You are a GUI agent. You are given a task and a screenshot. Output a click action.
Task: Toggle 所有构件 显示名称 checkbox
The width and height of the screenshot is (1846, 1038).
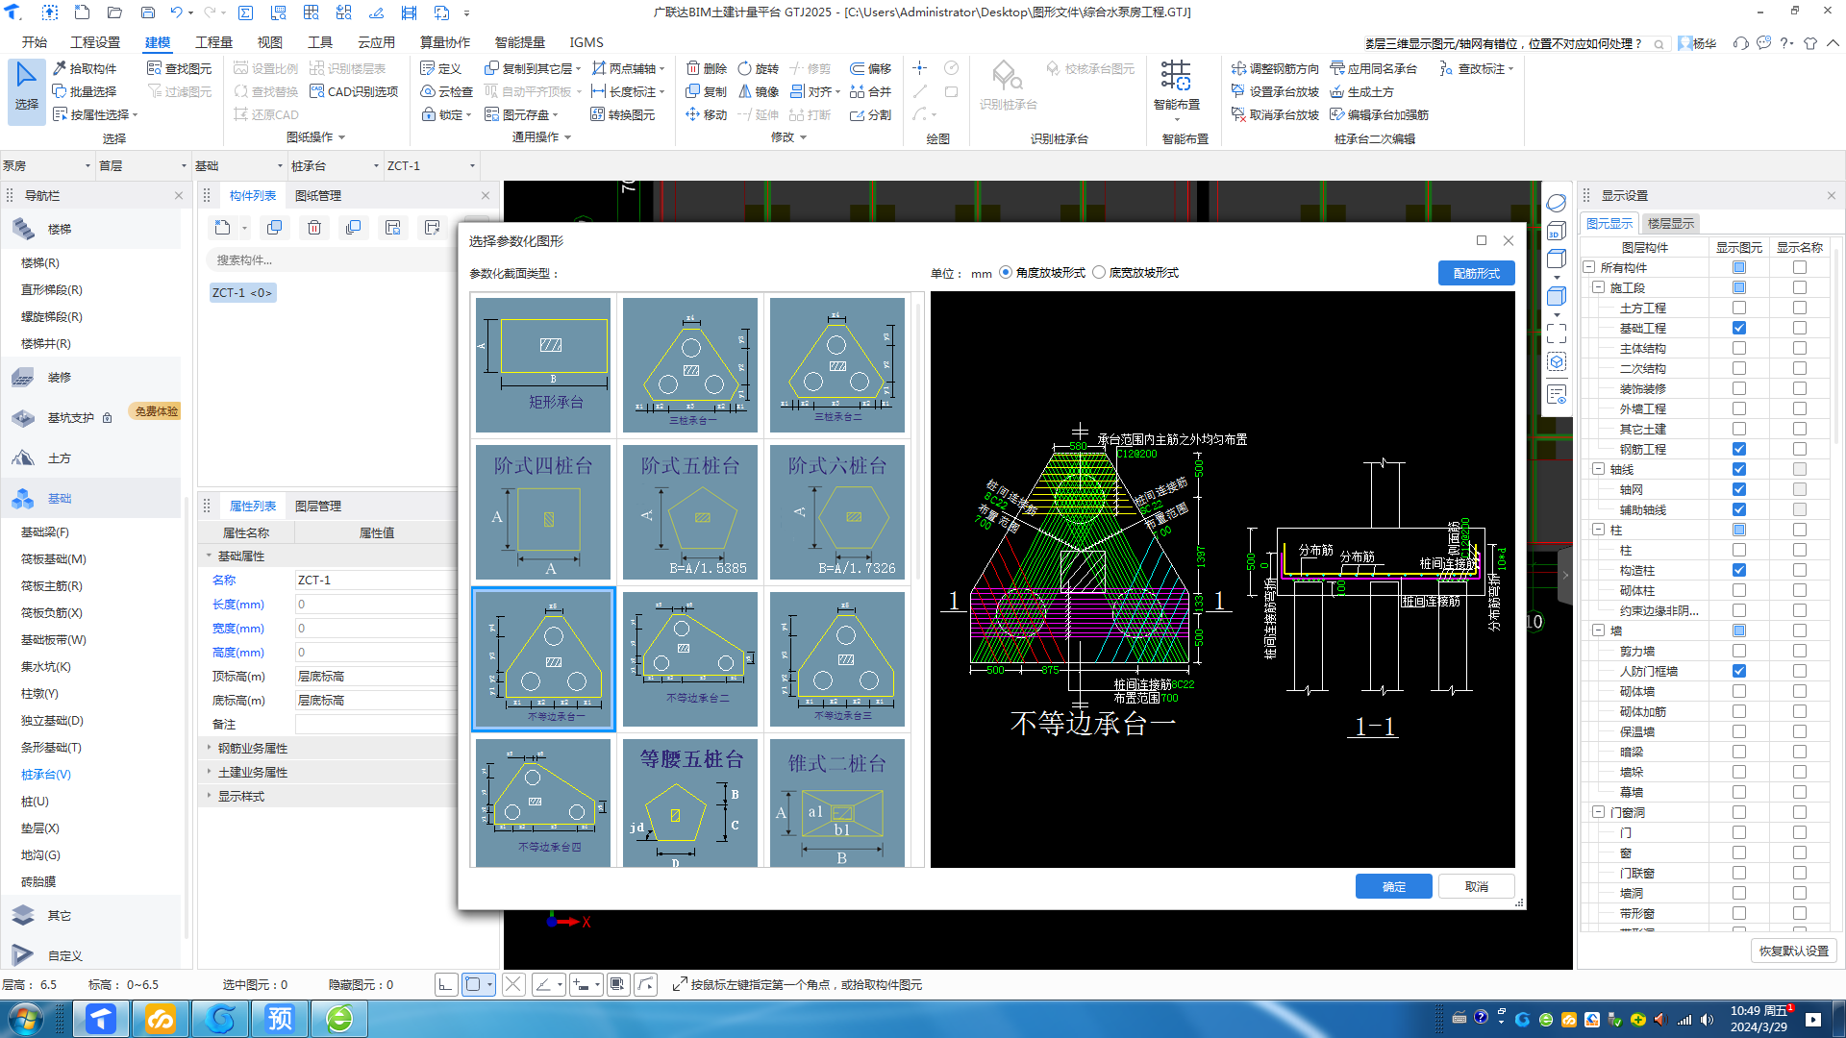pyautogui.click(x=1800, y=267)
